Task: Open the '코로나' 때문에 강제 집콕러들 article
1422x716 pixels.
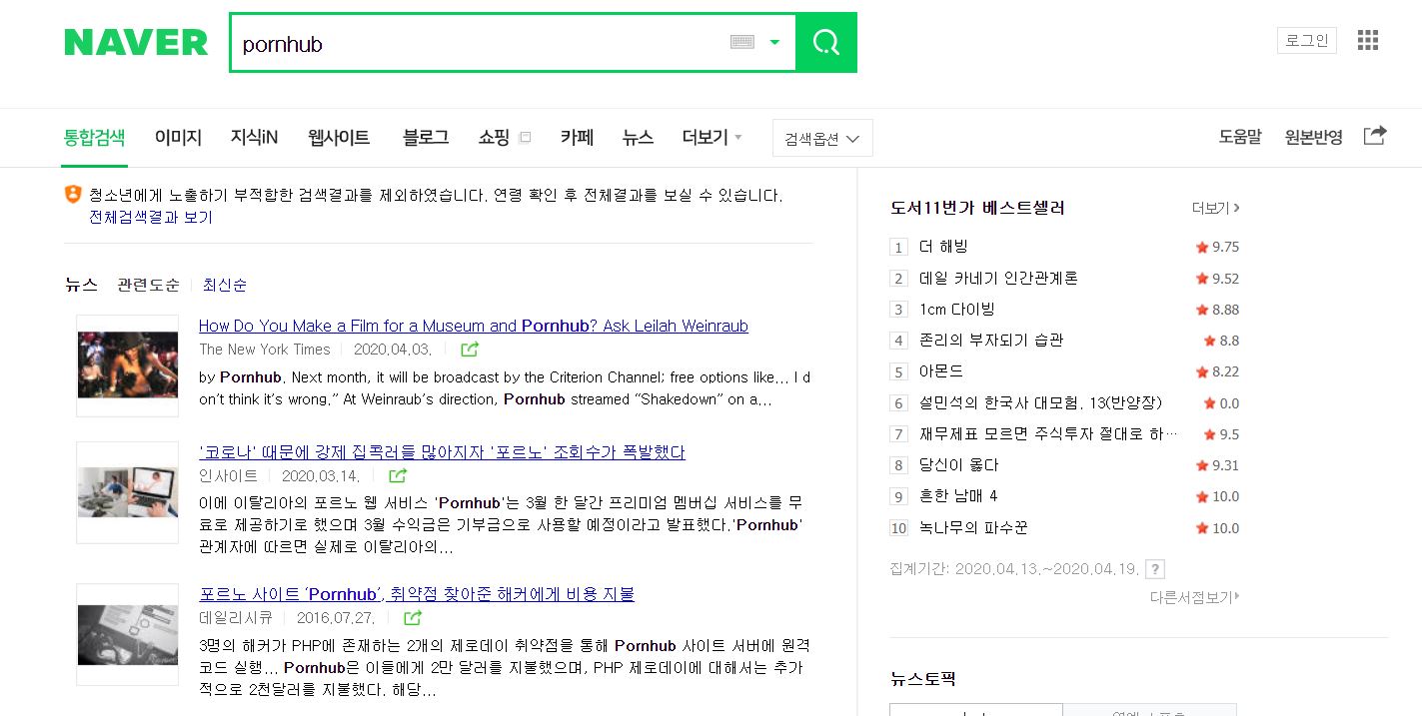Action: click(x=442, y=452)
